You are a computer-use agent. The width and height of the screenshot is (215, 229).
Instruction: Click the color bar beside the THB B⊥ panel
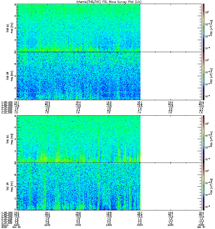tap(204, 28)
